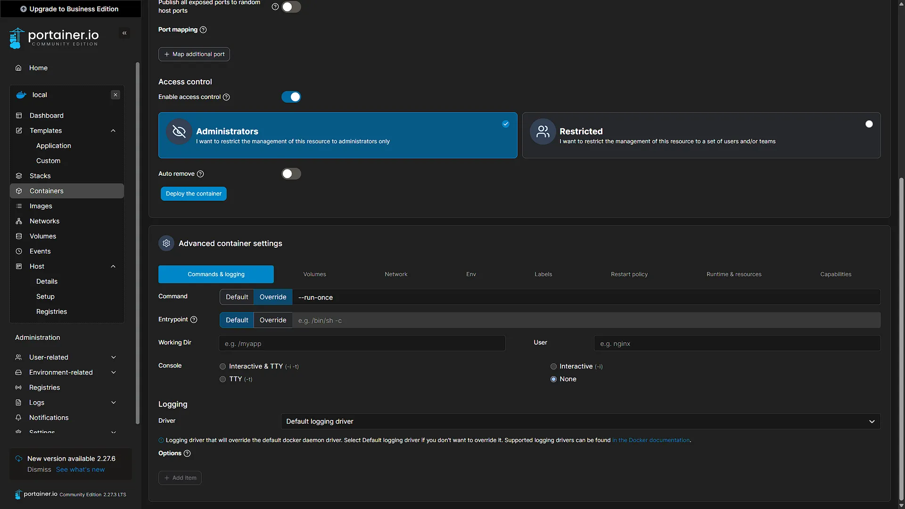Click the Advanced container settings gear icon
The width and height of the screenshot is (905, 509).
tap(166, 243)
